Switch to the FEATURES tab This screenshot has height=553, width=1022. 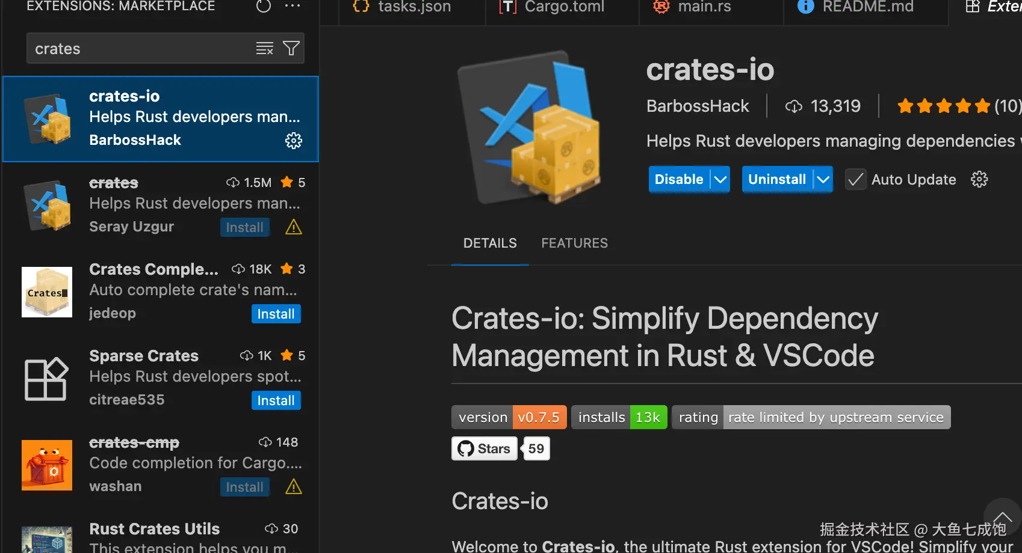pos(574,243)
